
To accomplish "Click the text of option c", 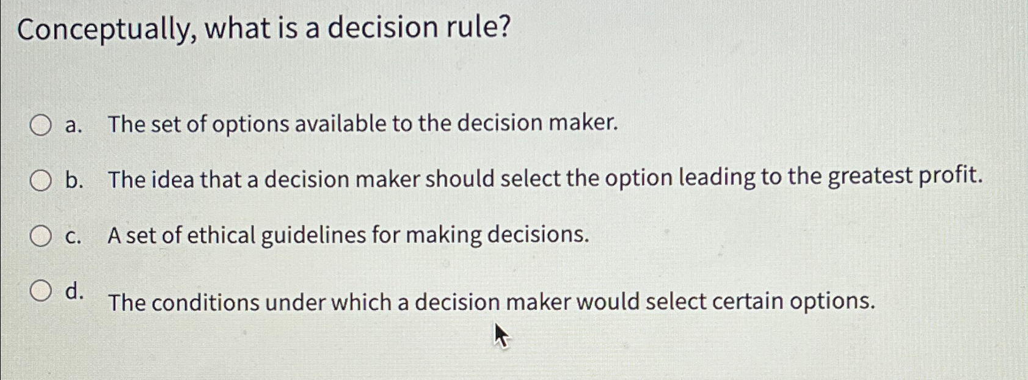I will (x=347, y=236).
